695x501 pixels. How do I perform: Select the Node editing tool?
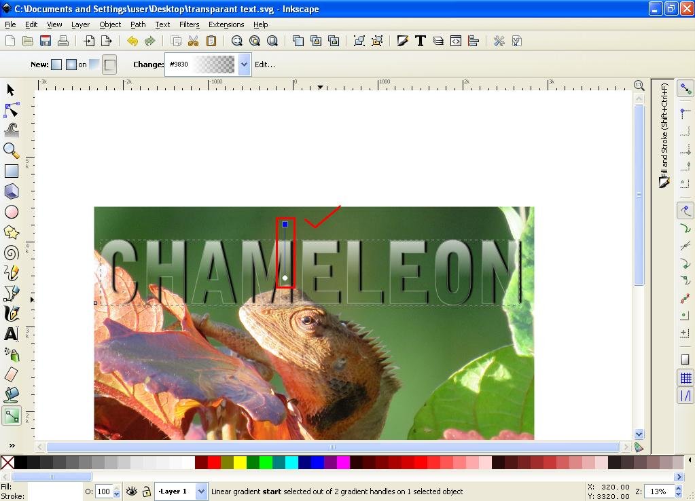click(11, 109)
